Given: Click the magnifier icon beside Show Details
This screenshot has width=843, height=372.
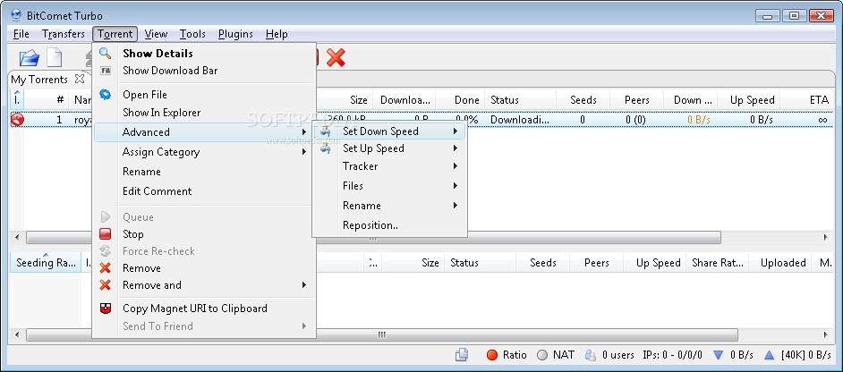Looking at the screenshot, I should coord(106,54).
